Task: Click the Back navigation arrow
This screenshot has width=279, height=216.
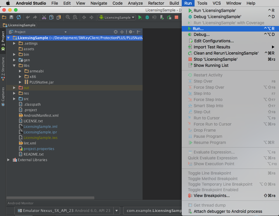Action: coord(84,18)
